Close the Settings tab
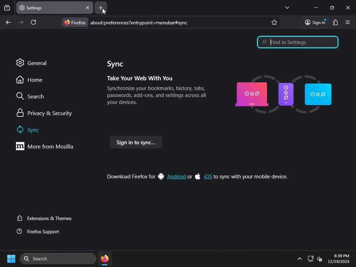Screen dimensions: 356x267 tap(87, 8)
